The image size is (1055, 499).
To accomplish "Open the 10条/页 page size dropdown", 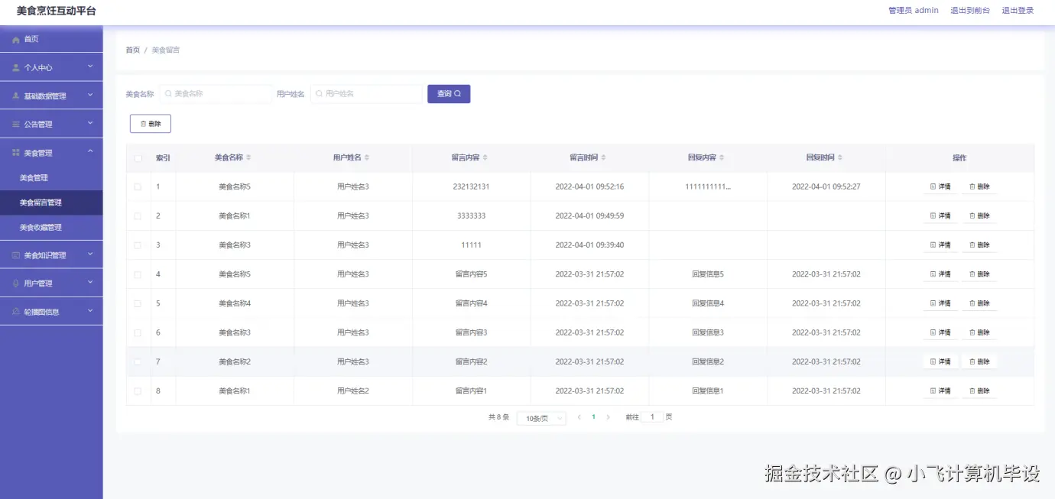I will click(541, 418).
